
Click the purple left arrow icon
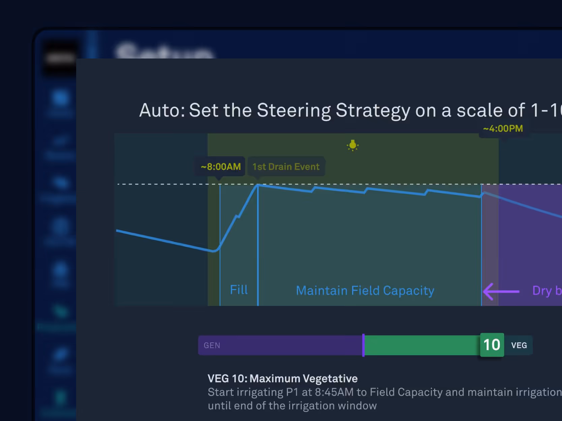pos(501,291)
